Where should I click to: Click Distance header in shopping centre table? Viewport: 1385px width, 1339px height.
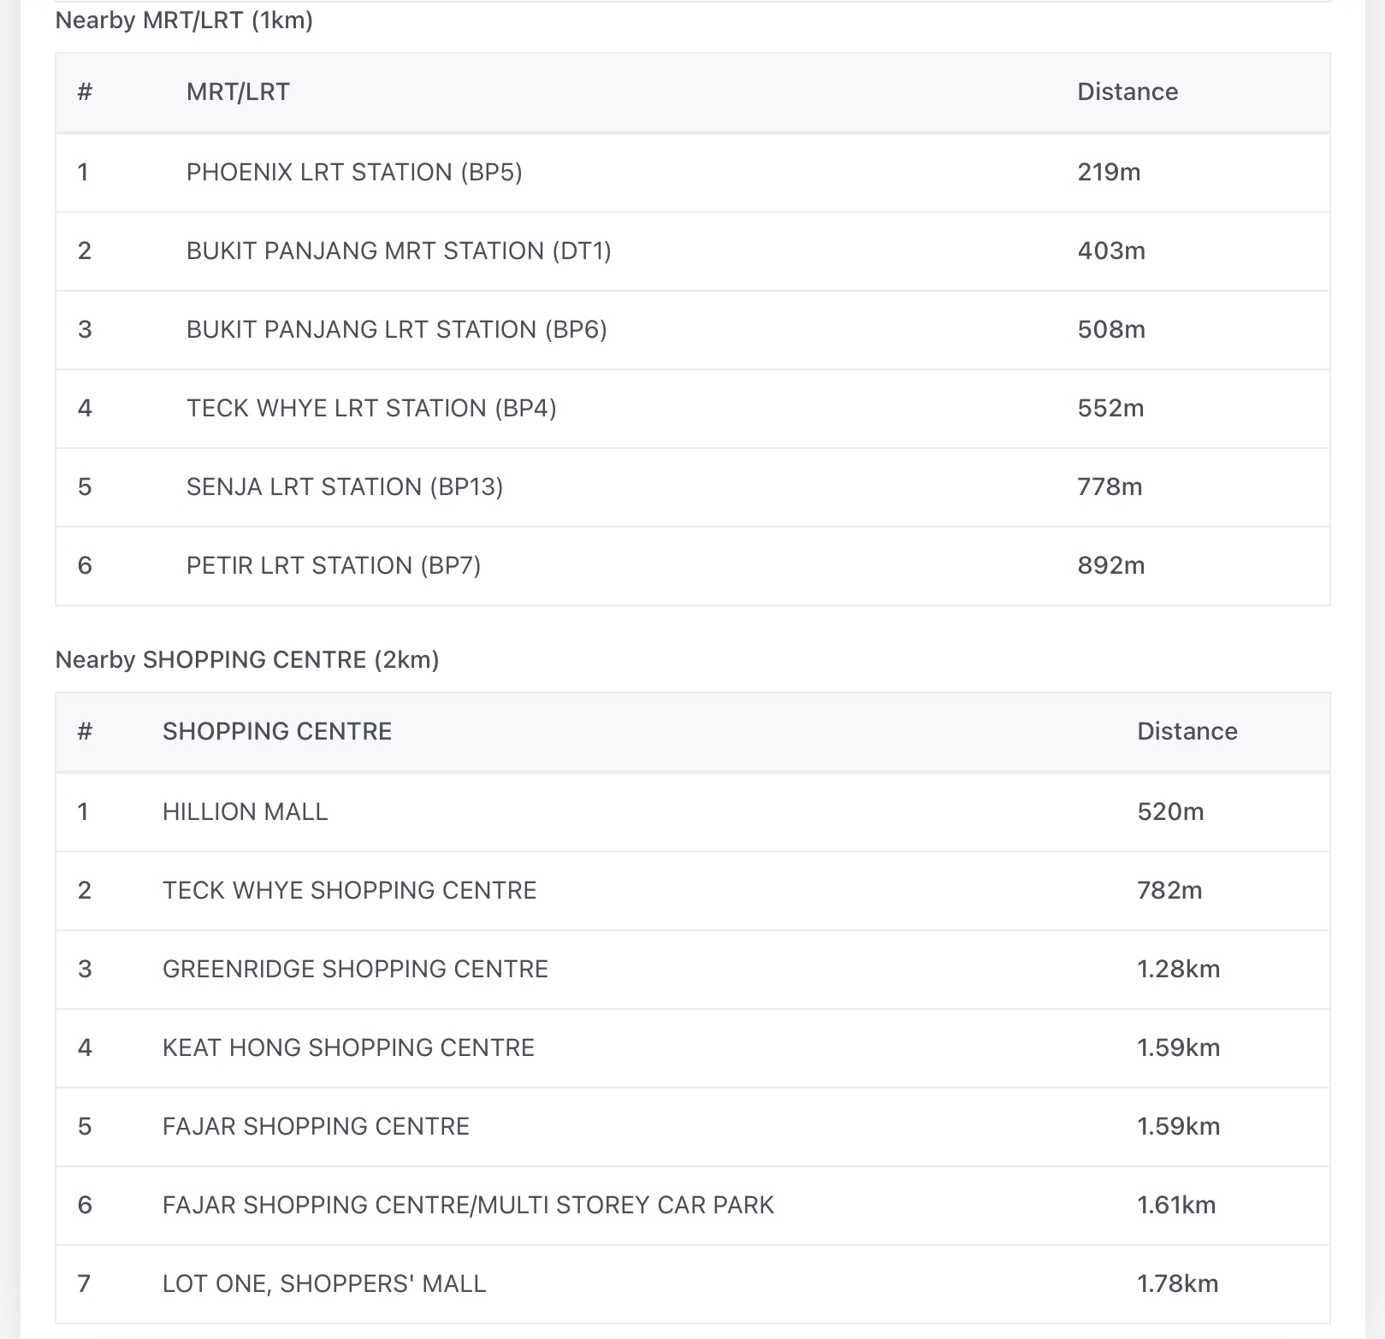click(x=1187, y=731)
